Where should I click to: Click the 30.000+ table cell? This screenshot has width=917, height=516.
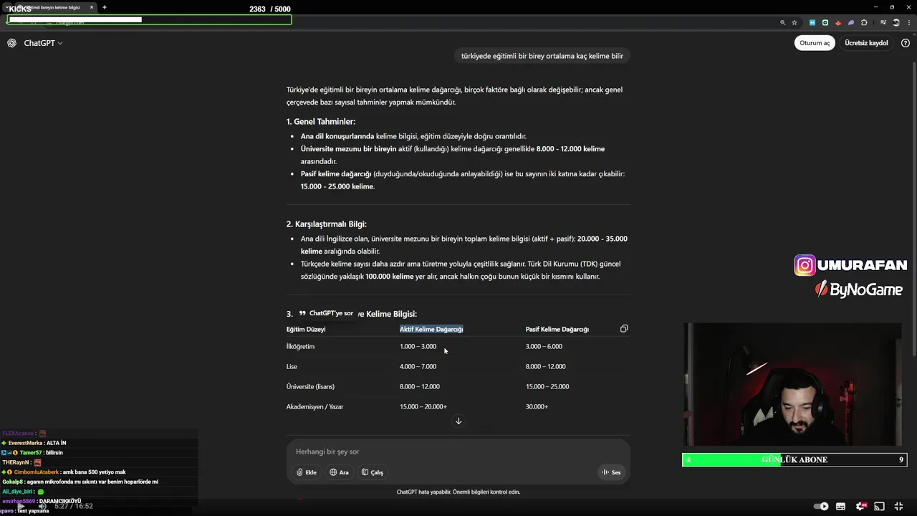(537, 406)
